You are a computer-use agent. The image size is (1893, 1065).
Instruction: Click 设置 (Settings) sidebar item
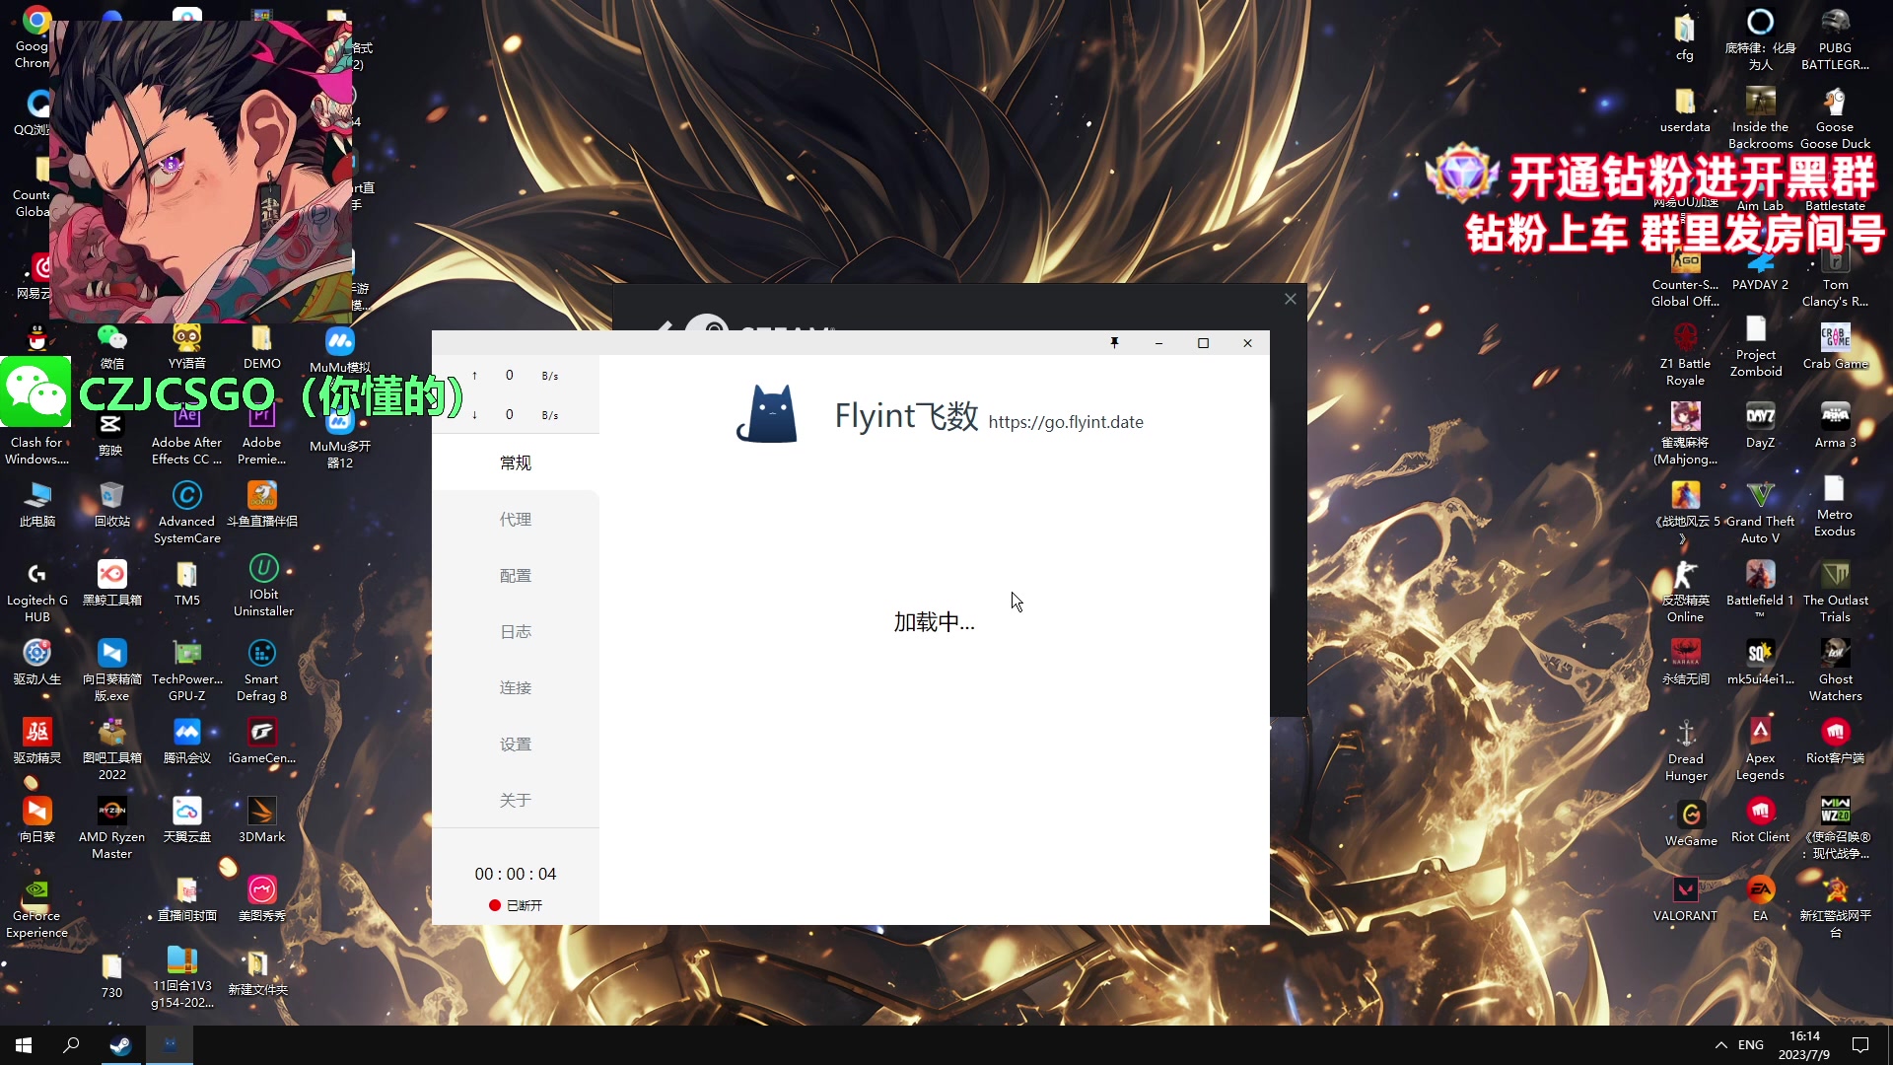[515, 744]
